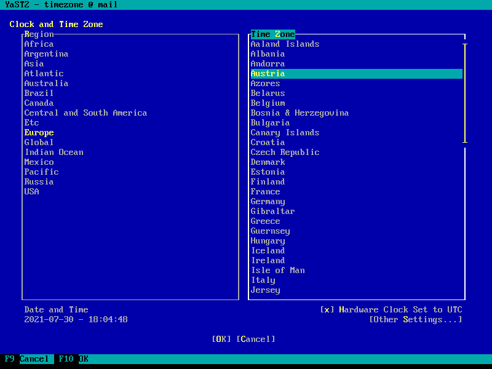Select Isle of Man time zone
The width and height of the screenshot is (492, 369).
[278, 270]
